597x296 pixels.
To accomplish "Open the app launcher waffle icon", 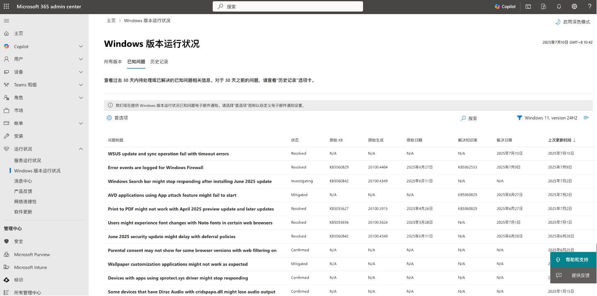I will (x=6, y=7).
